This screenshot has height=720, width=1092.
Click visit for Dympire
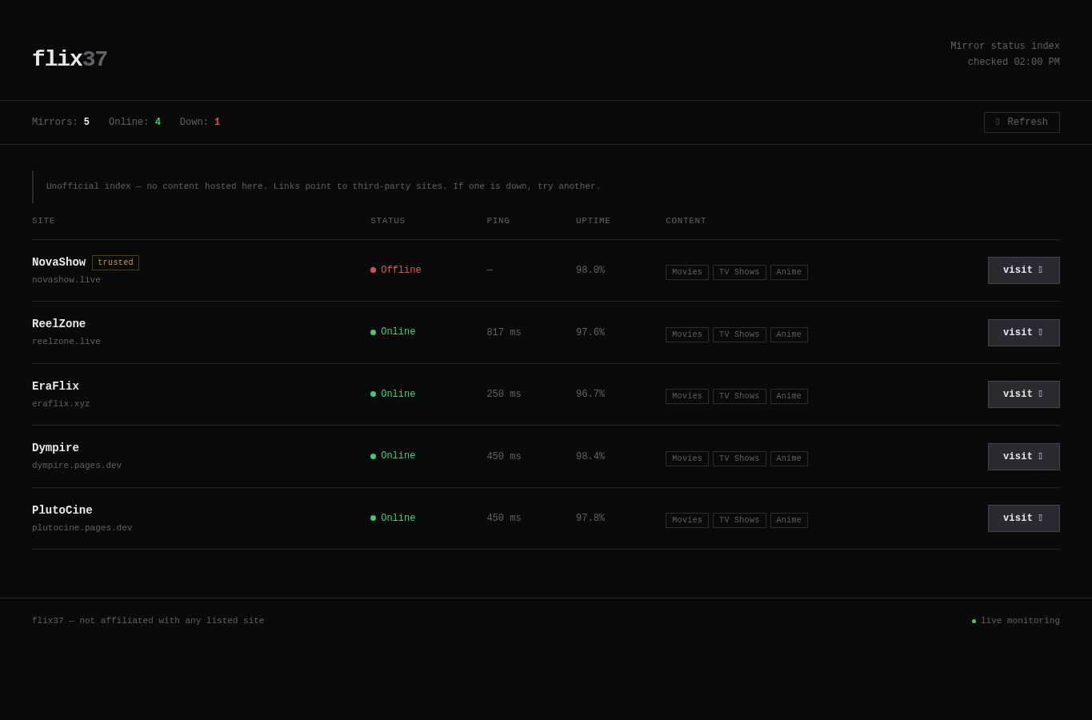[1023, 457]
